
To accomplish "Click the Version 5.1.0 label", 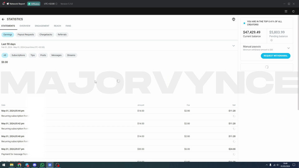I will click(x=67, y=4).
